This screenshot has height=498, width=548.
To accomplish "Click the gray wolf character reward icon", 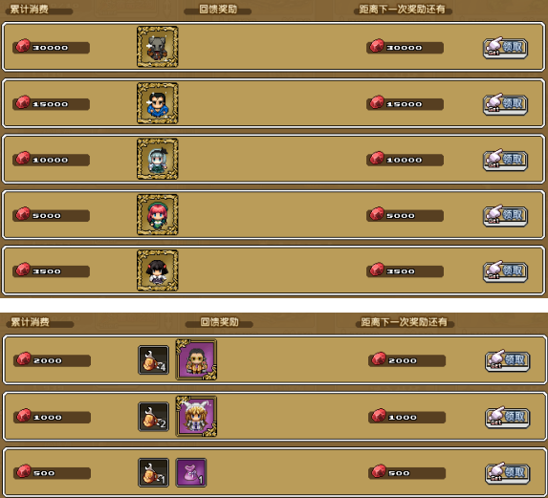I will pyautogui.click(x=158, y=47).
